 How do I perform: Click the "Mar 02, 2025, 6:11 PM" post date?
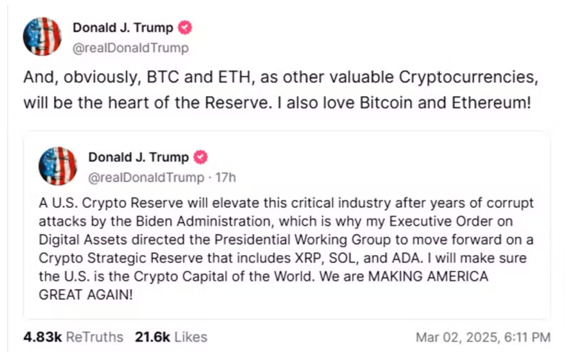tap(483, 337)
